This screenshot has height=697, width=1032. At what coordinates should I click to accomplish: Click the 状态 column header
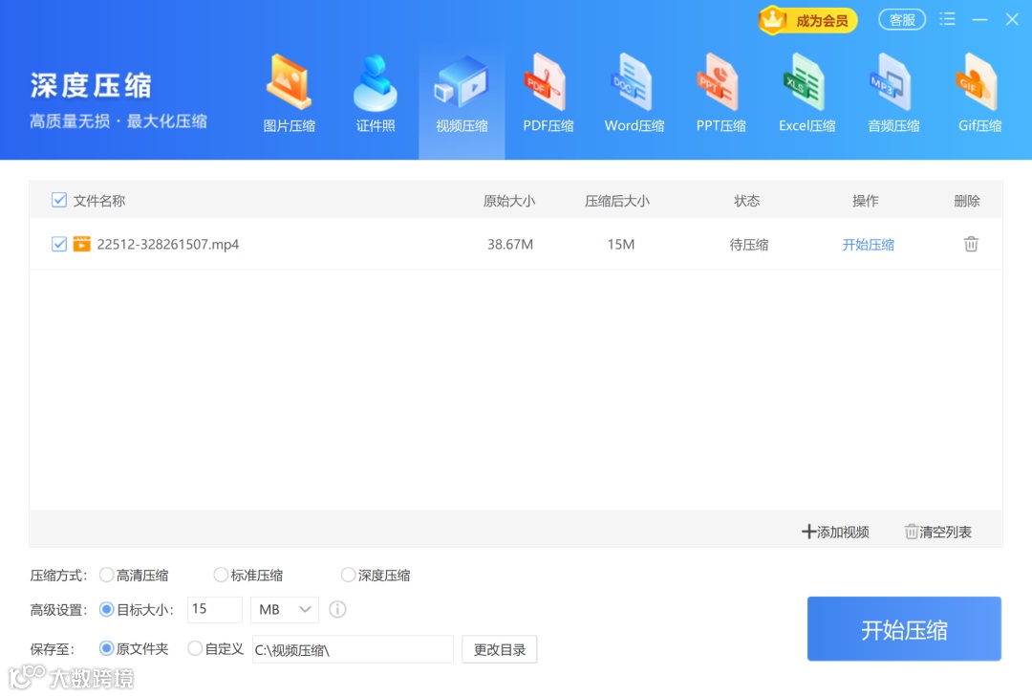point(747,200)
